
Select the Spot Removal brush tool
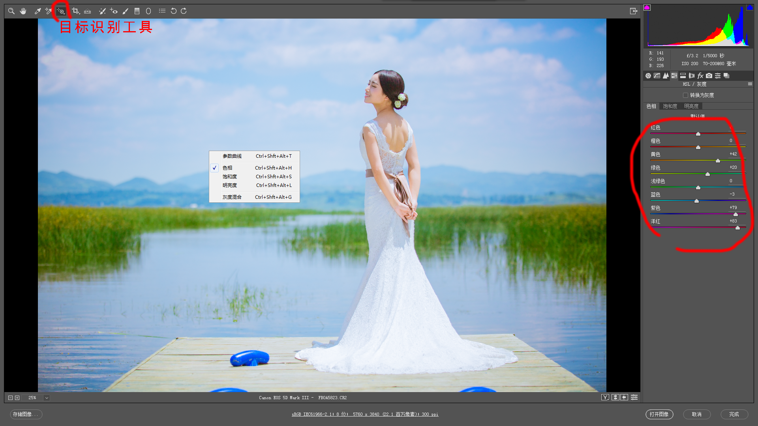click(102, 11)
